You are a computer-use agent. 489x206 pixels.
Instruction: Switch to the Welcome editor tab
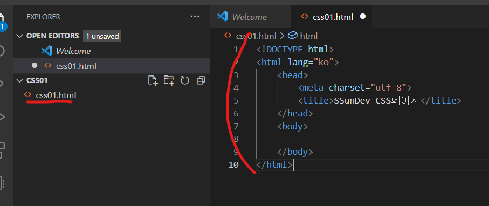pos(250,17)
